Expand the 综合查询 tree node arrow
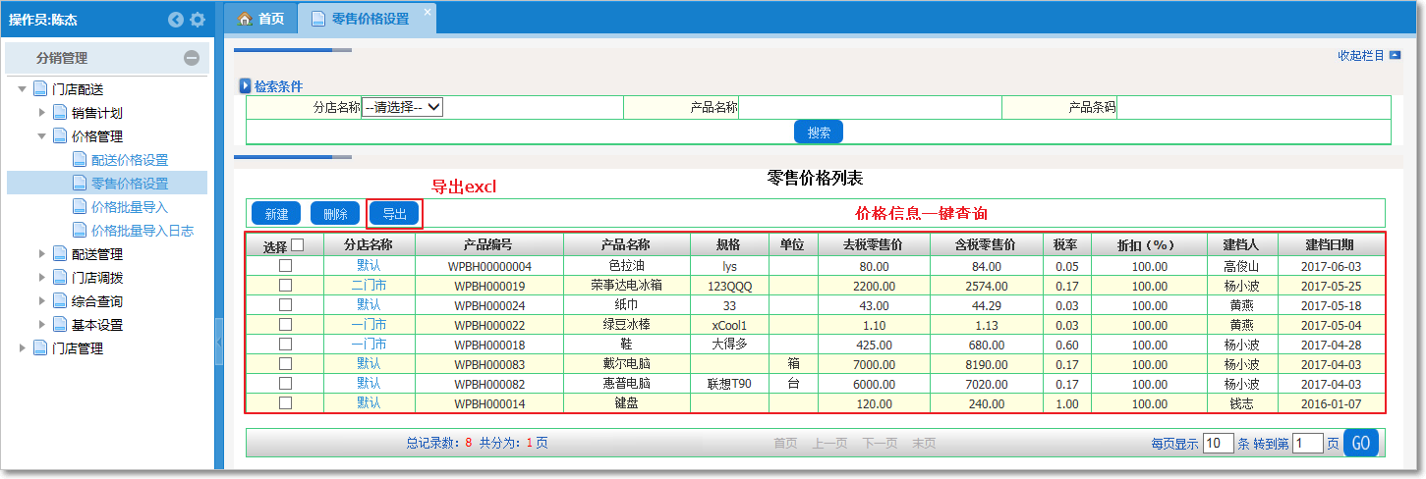 [42, 301]
